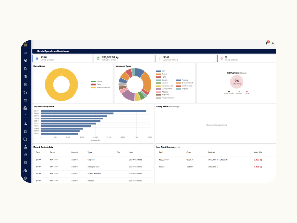Open the Awaiting Testing stat card
The width and height of the screenshot is (297, 223).
[x=185, y=58]
